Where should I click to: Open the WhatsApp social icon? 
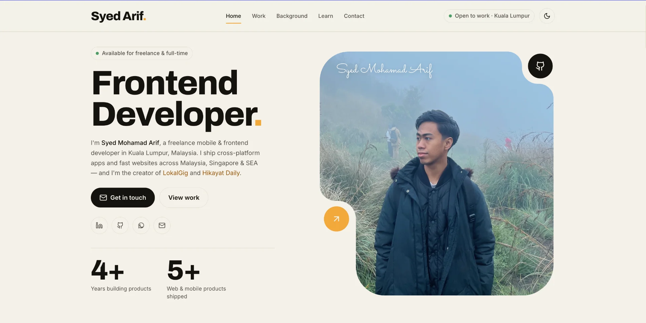point(141,225)
